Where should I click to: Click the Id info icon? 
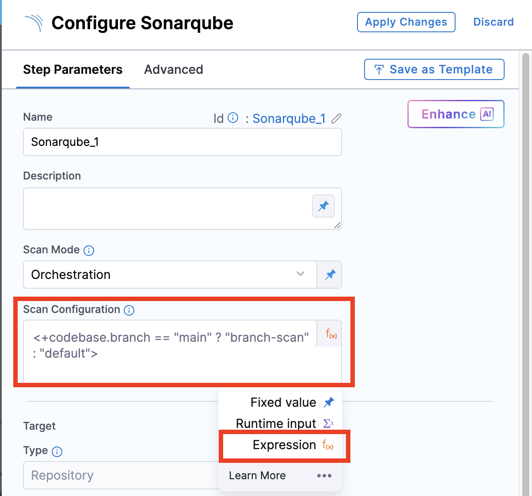(233, 118)
